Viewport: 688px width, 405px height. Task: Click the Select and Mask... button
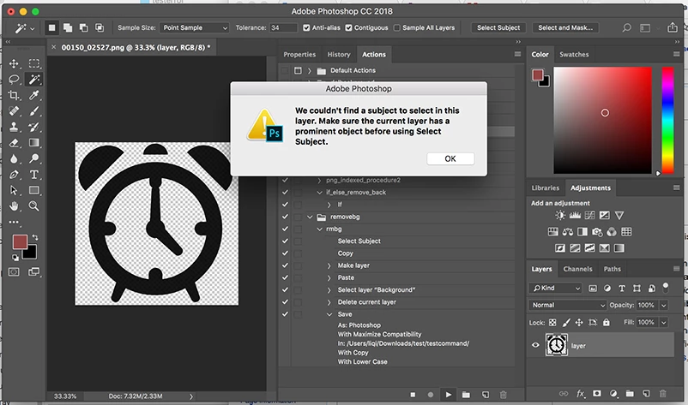tap(565, 27)
